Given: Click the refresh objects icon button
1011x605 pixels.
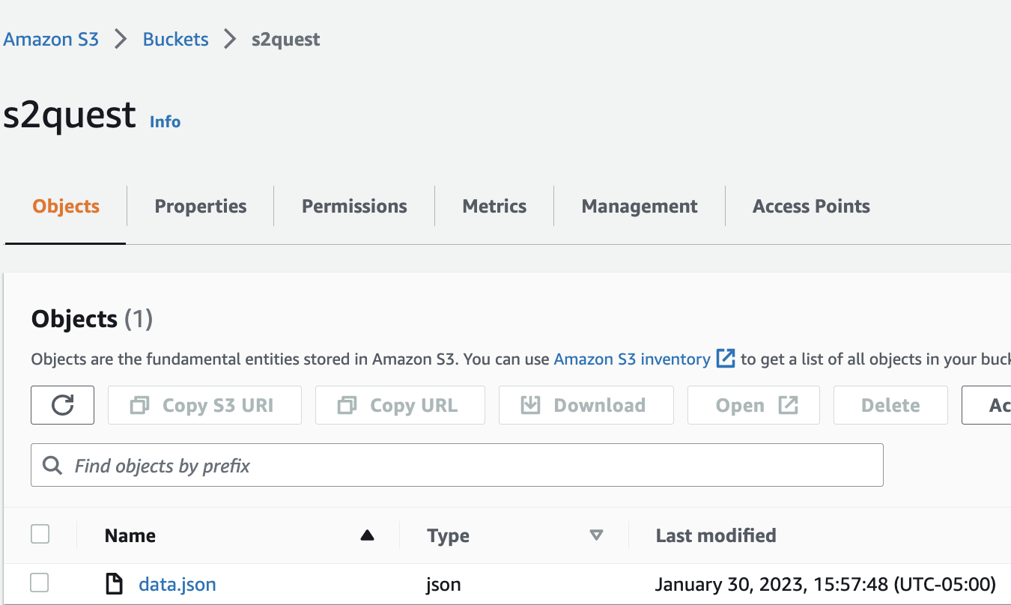Looking at the screenshot, I should coord(62,405).
